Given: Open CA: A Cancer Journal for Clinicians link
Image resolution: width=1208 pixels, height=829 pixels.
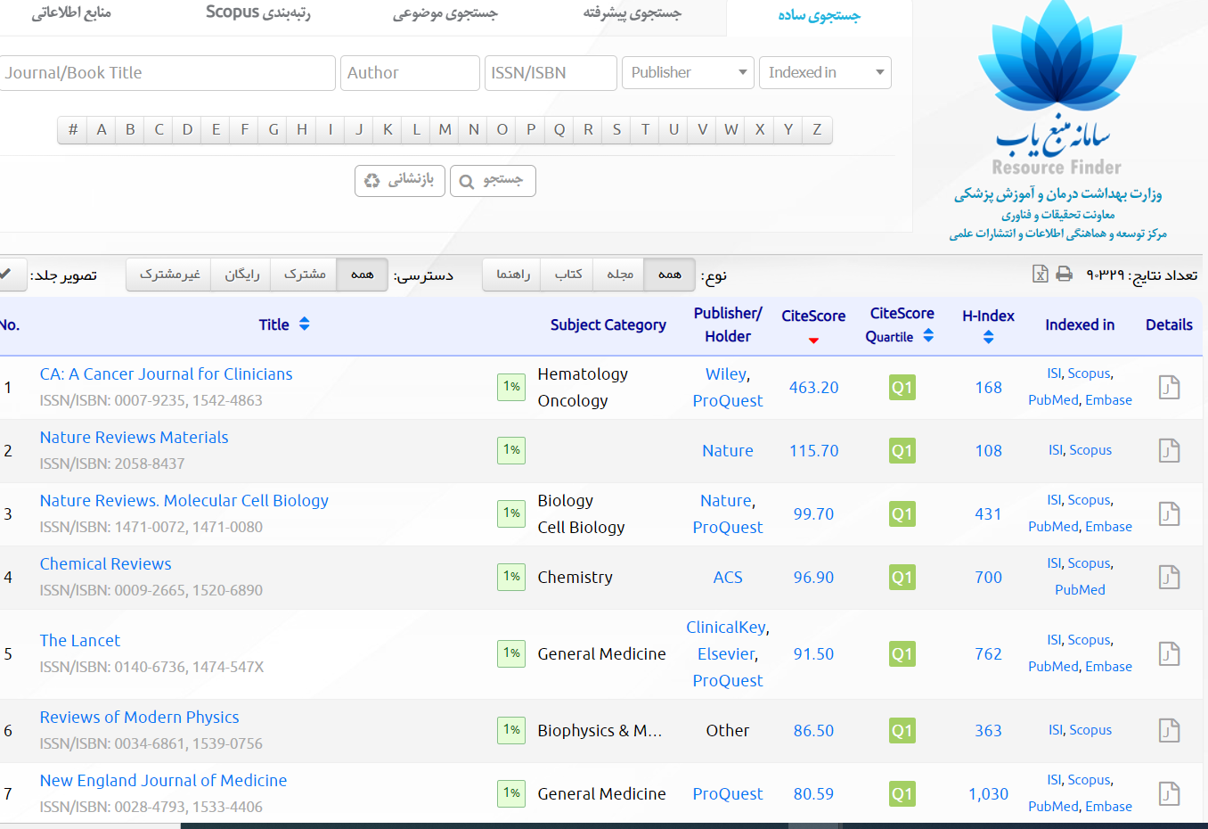Looking at the screenshot, I should tap(166, 374).
